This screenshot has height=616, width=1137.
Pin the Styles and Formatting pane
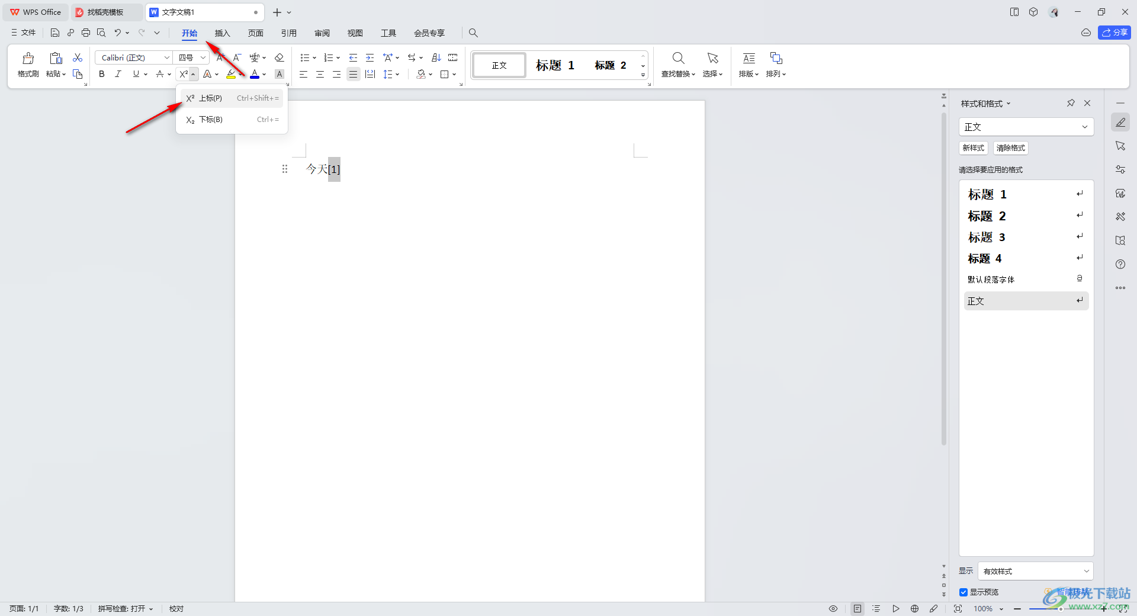tap(1071, 103)
